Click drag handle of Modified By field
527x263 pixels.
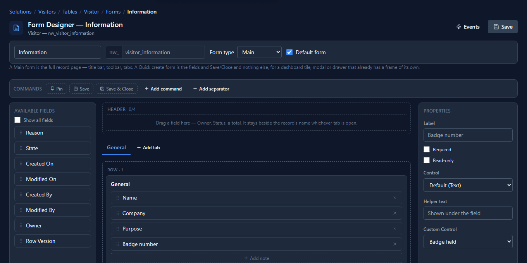coord(21,210)
